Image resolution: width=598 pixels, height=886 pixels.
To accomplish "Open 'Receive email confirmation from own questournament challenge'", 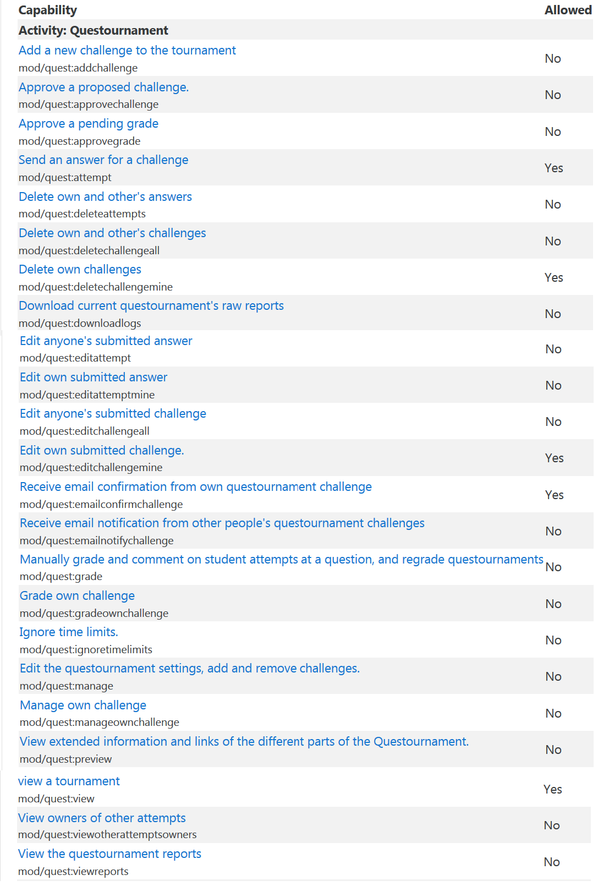I will pyautogui.click(x=196, y=487).
